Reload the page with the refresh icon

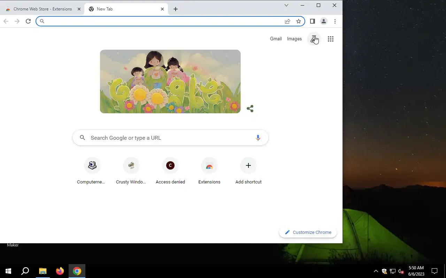[x=28, y=21]
